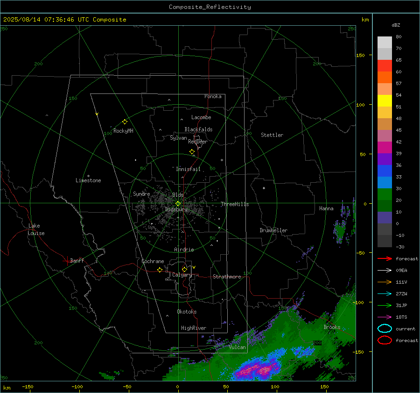
Task: Select the bright green 20-30 dBZ swatch
Action: 385,194
